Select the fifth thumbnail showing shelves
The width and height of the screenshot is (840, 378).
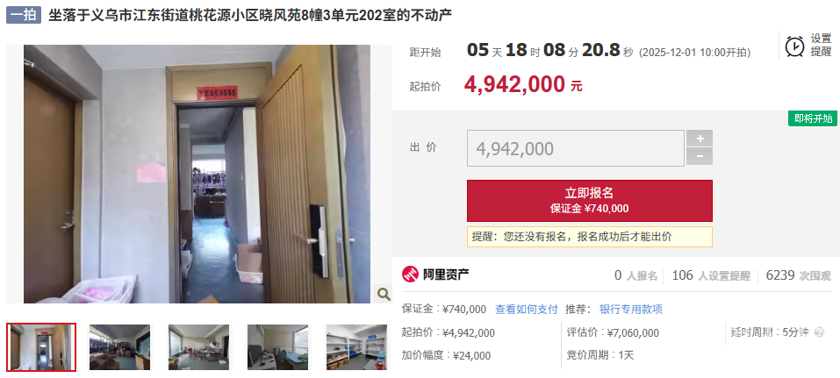point(356,347)
